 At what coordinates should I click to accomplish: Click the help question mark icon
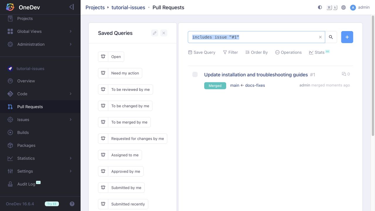click(72, 204)
